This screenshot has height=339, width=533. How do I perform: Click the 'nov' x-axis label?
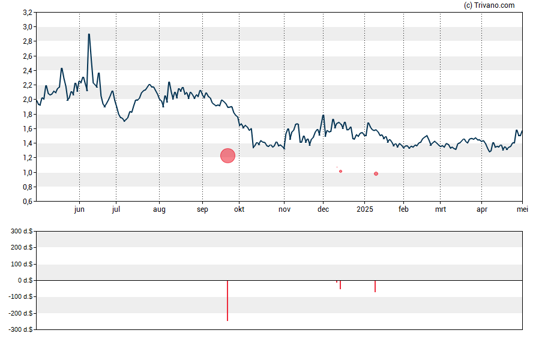285,209
